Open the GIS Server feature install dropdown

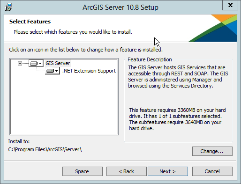point(36,63)
